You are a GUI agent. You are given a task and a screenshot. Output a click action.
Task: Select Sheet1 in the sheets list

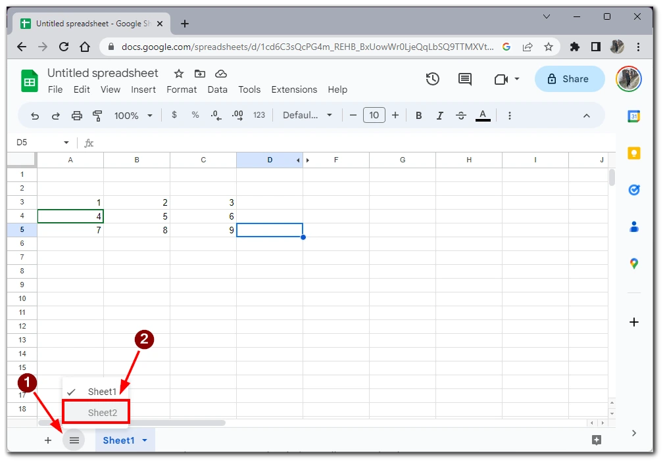pyautogui.click(x=96, y=392)
